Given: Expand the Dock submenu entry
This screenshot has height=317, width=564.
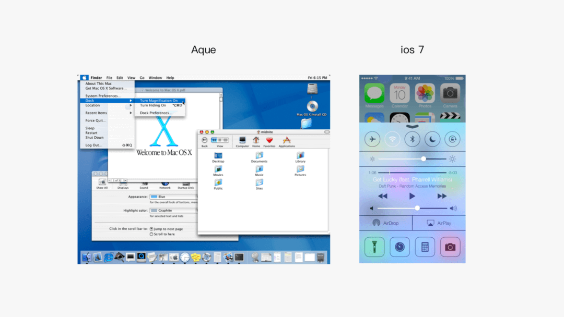Looking at the screenshot, I should 107,101.
